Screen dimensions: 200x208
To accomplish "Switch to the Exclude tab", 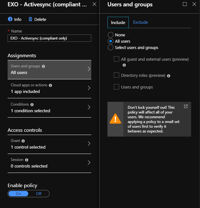I will click(140, 22).
